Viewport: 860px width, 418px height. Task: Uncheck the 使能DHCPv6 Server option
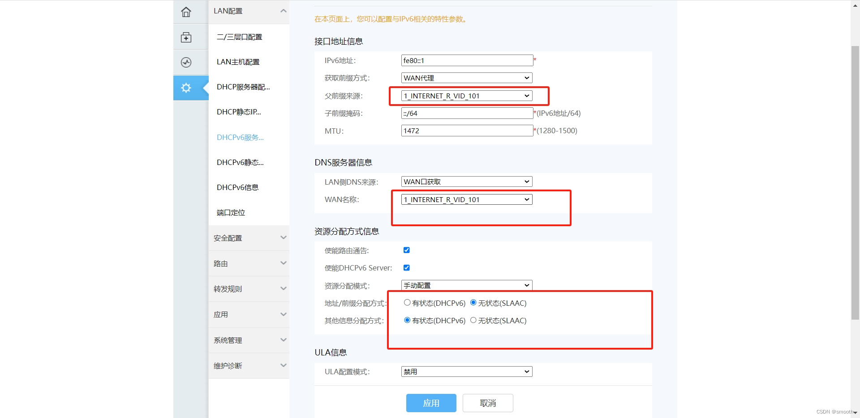[x=406, y=267]
